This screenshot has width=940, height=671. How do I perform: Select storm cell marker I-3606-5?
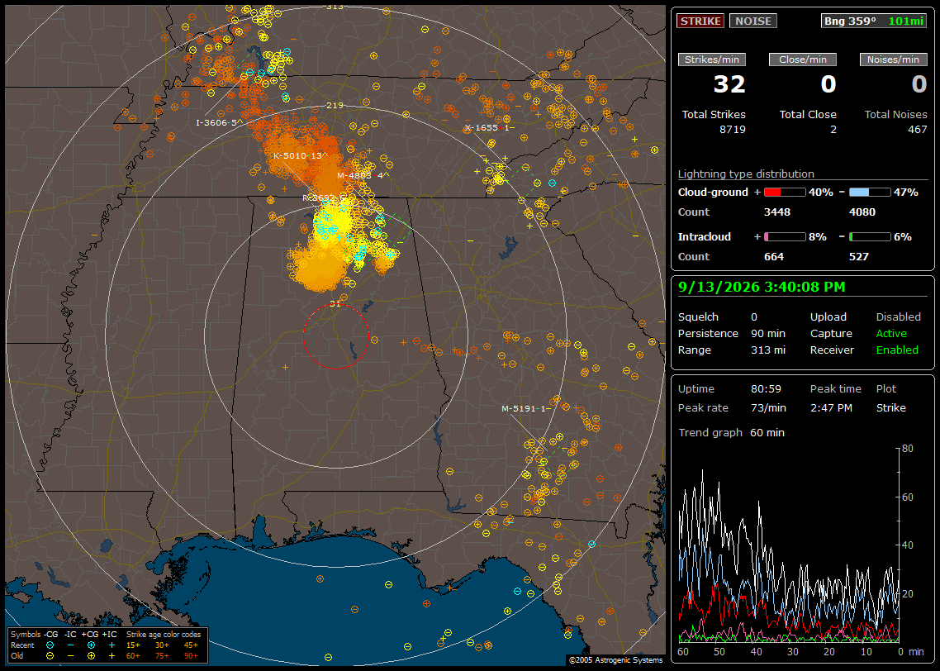click(220, 122)
